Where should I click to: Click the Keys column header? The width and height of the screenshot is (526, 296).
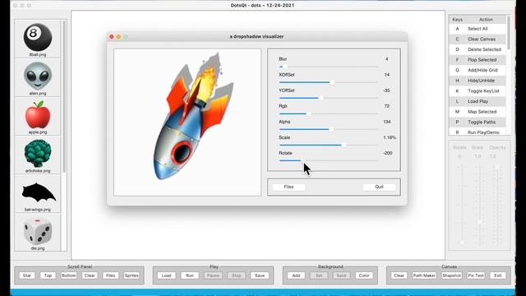457,20
